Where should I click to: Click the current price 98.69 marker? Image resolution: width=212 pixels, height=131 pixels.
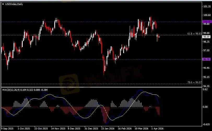207,37
